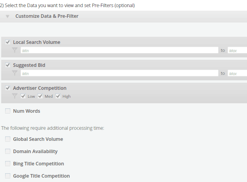The width and height of the screenshot is (247, 182).
Task: Focus the Suggested Bid Max field
Action: [x=237, y=73]
